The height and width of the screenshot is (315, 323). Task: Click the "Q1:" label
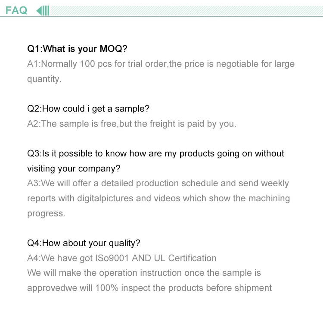tap(35, 49)
